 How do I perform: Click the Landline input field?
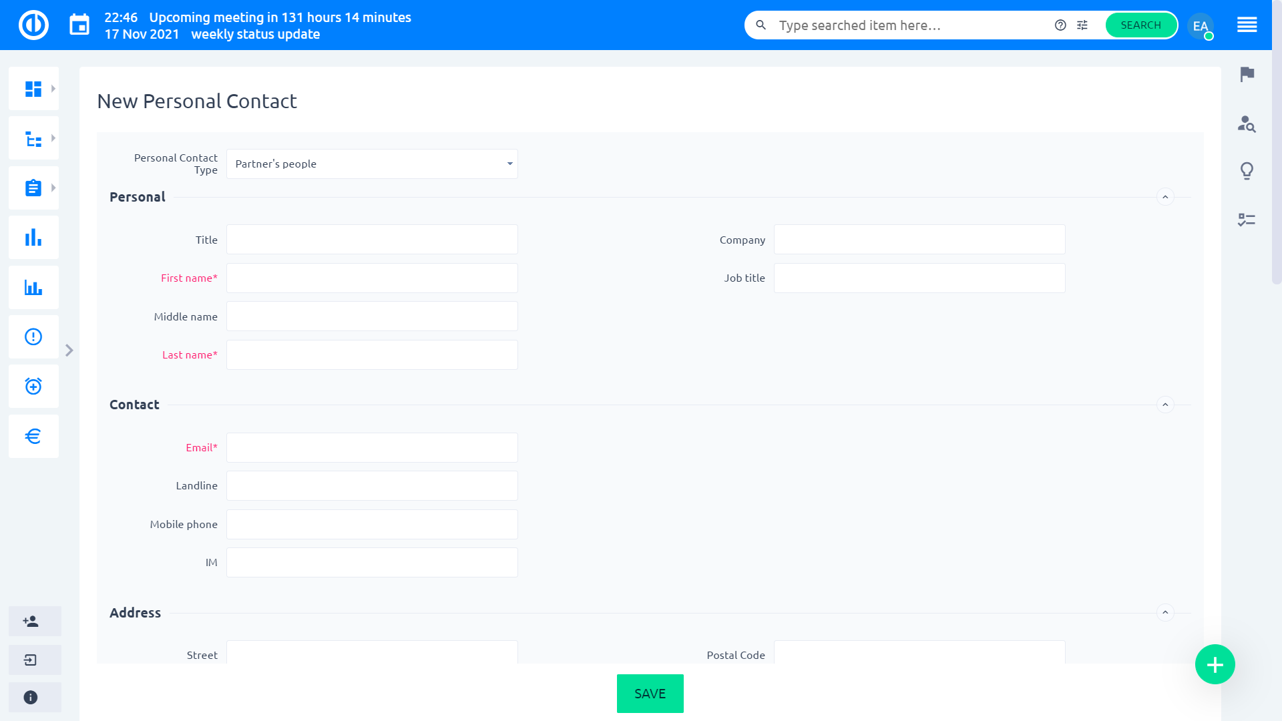click(372, 485)
